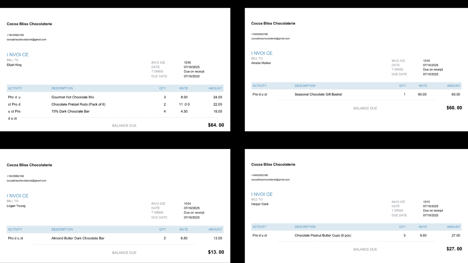Select the 60.00 rate for Gift Basket
This screenshot has height=263, width=468.
[422, 94]
